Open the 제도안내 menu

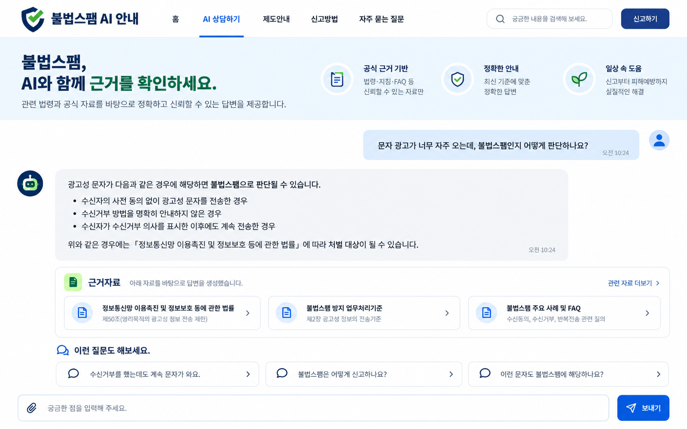pos(276,19)
